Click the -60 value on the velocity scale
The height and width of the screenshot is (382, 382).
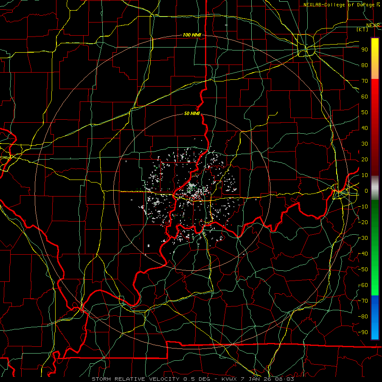[x=363, y=285]
